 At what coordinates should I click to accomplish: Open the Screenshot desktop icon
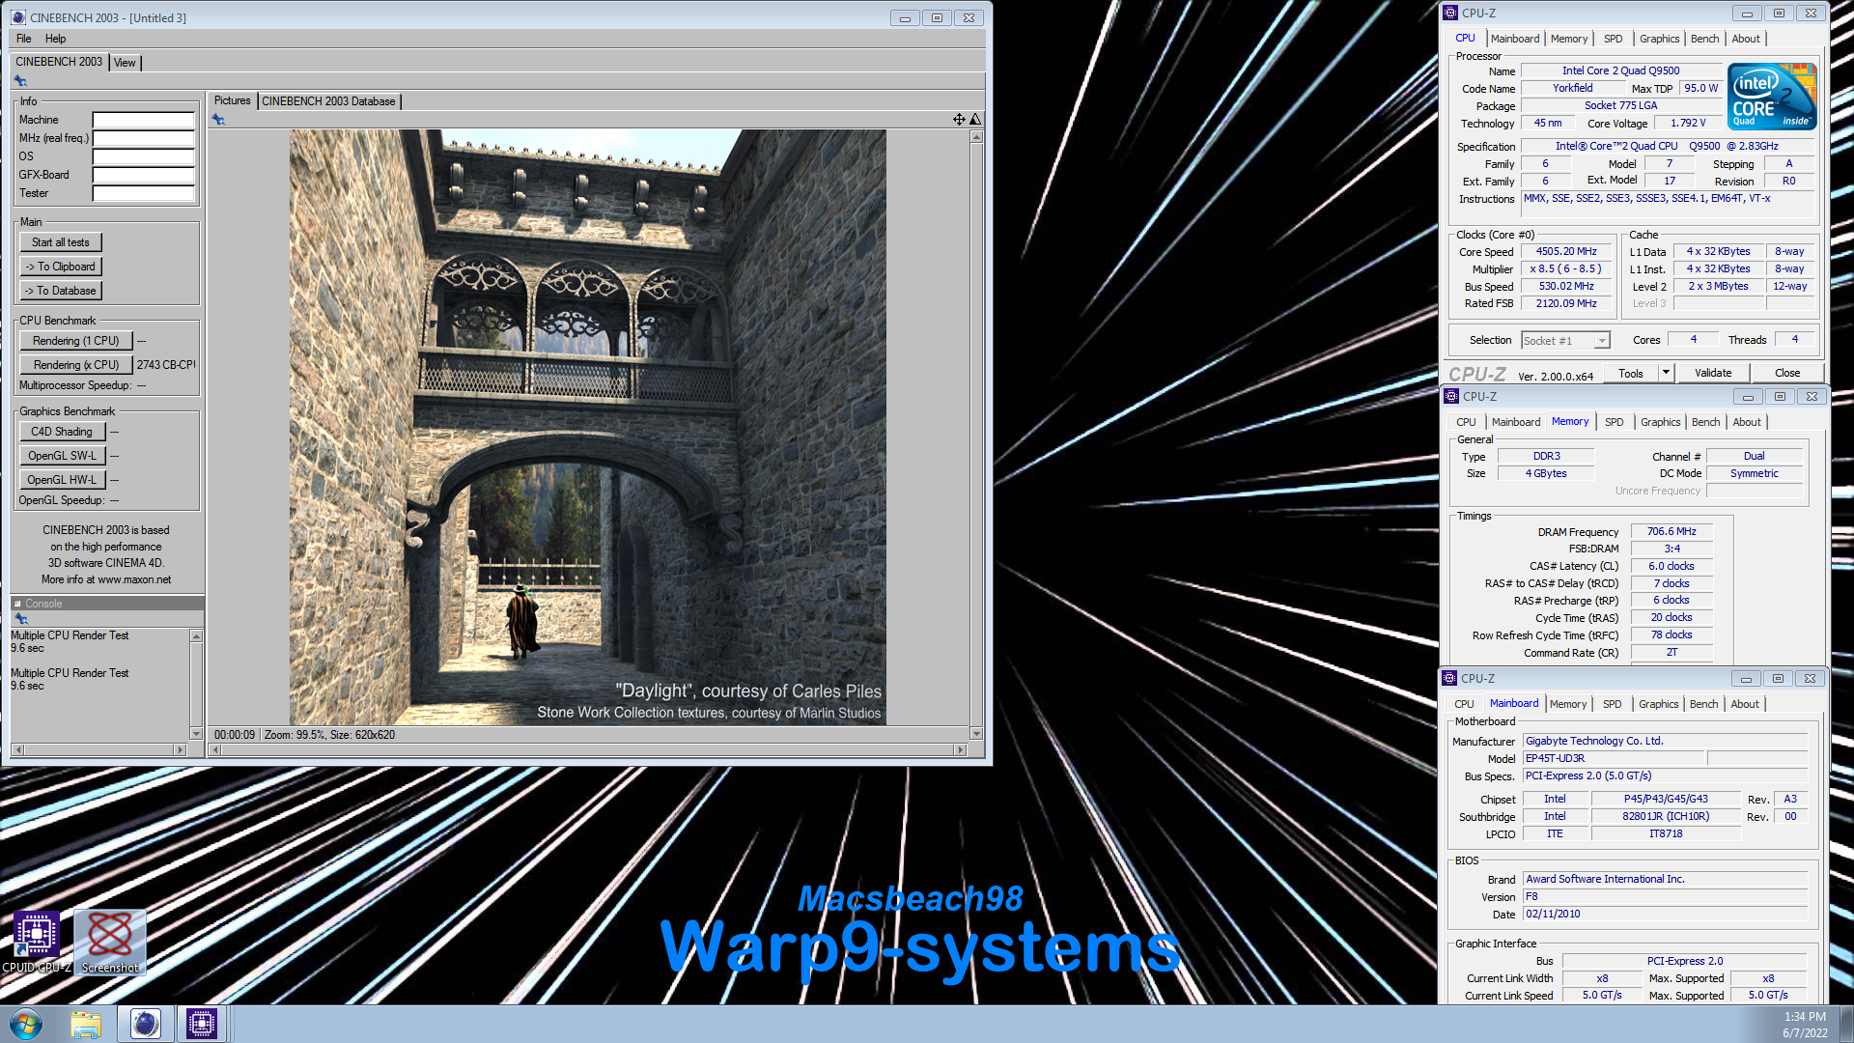coord(110,943)
